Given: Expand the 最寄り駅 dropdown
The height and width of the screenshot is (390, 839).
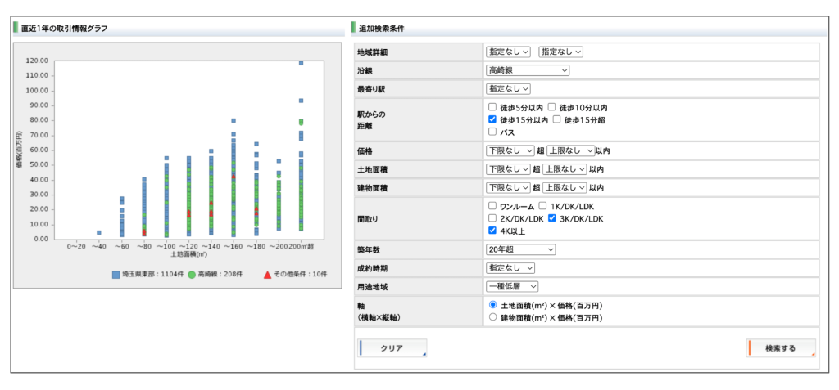Looking at the screenshot, I should click(x=508, y=88).
